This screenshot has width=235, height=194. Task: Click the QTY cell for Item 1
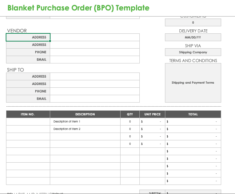130,121
